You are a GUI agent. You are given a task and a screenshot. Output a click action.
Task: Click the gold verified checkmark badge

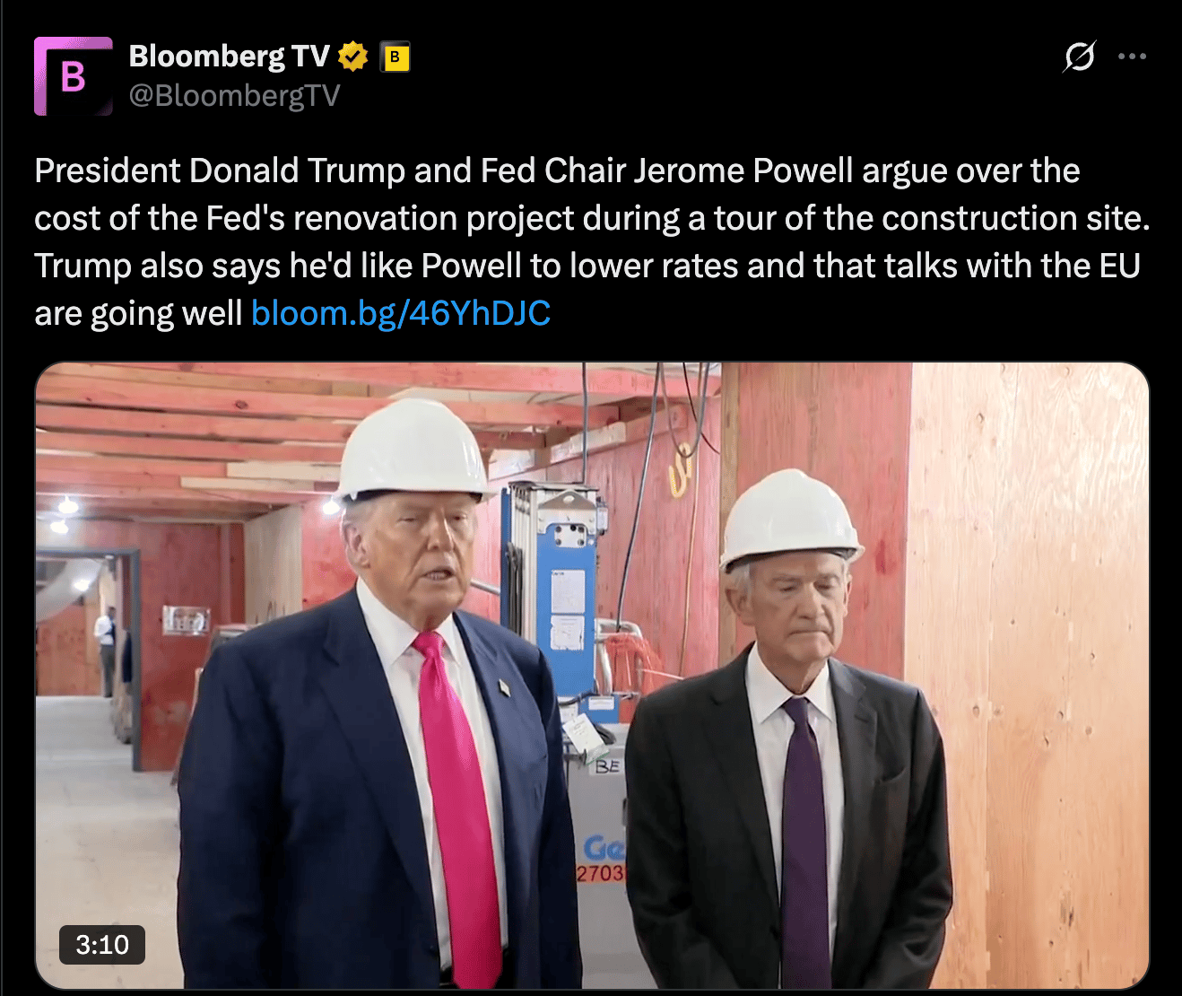(353, 57)
